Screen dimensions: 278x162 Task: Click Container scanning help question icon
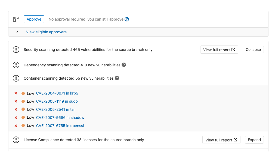[117, 78]
